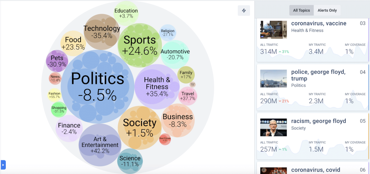Select the Real Estate bubble
Screen dimensions: 370x174
[165, 139]
